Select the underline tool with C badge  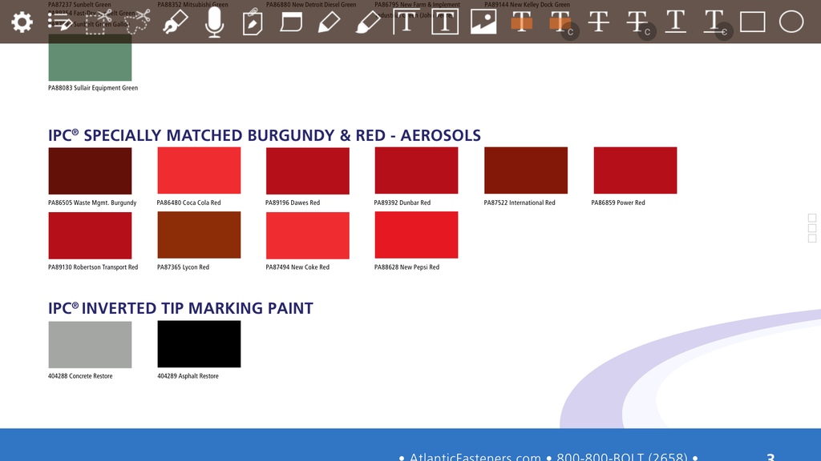click(x=718, y=23)
